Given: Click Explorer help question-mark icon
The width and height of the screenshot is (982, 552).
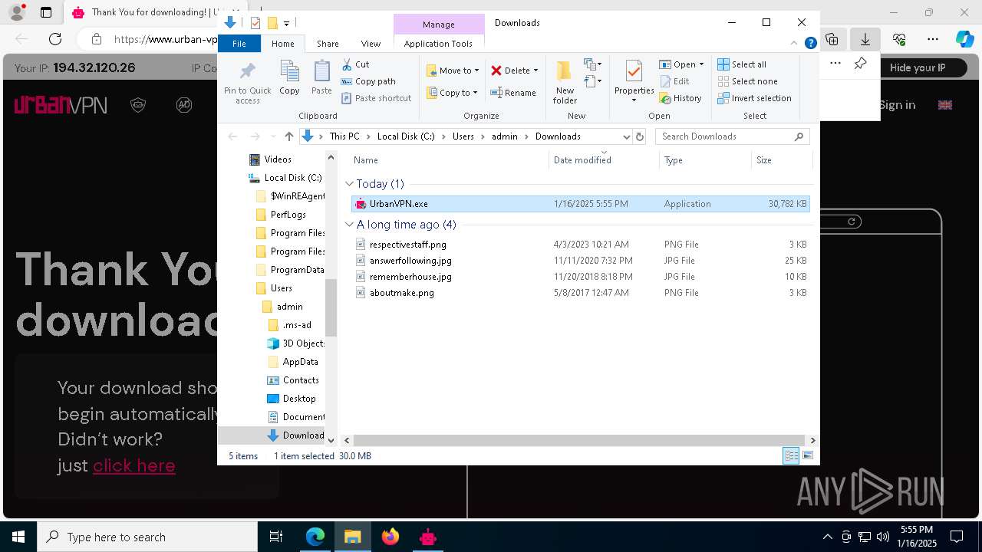Looking at the screenshot, I should coord(810,44).
